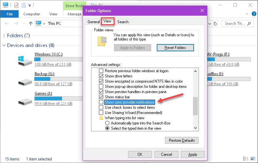This screenshot has width=258, height=163.
Task: Select the Games (J:) drive icon
Action: coord(25,102)
